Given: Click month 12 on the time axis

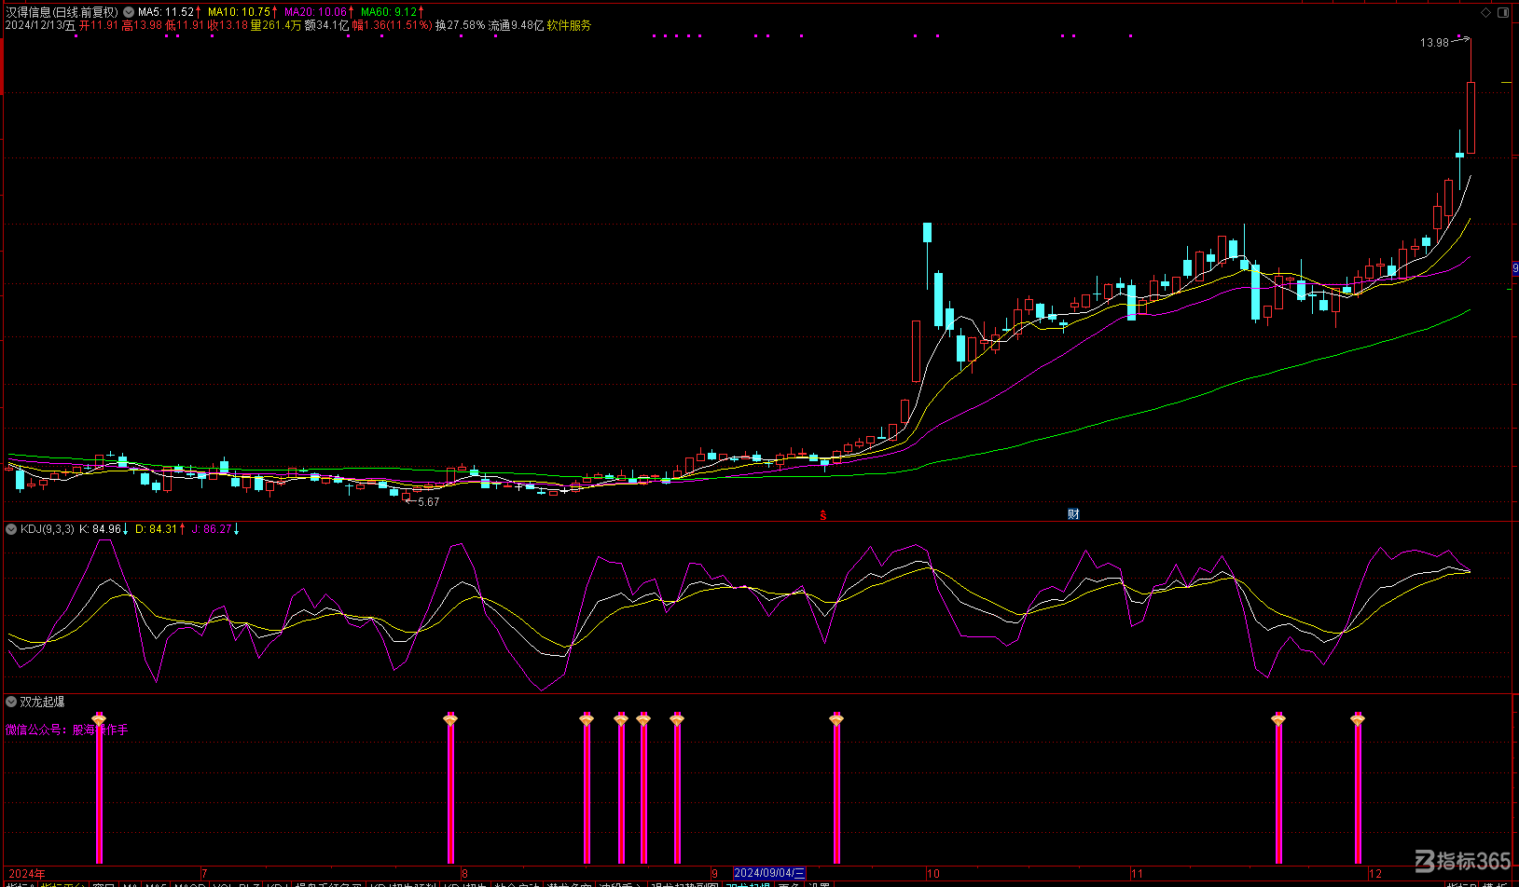Looking at the screenshot, I should (1375, 874).
